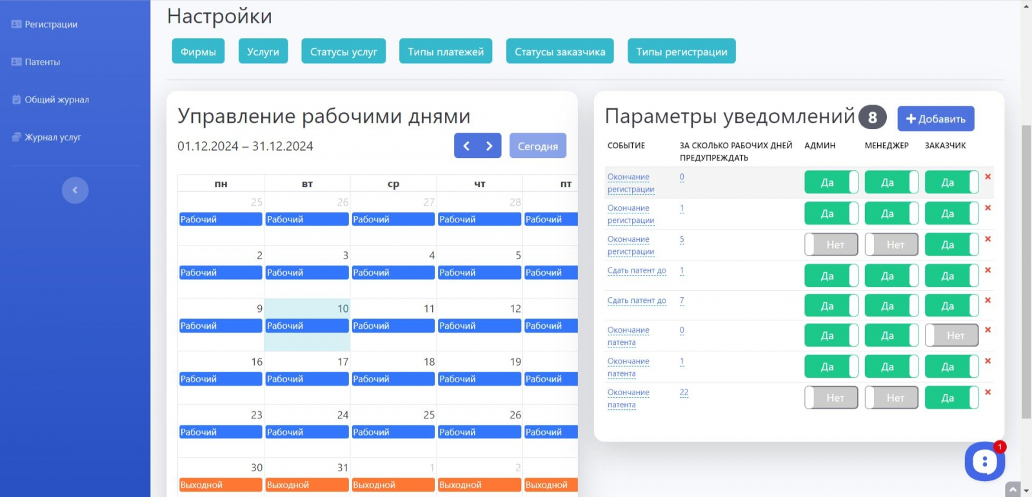Jump to today with Сегодня button
The image size is (1032, 497).
[538, 146]
